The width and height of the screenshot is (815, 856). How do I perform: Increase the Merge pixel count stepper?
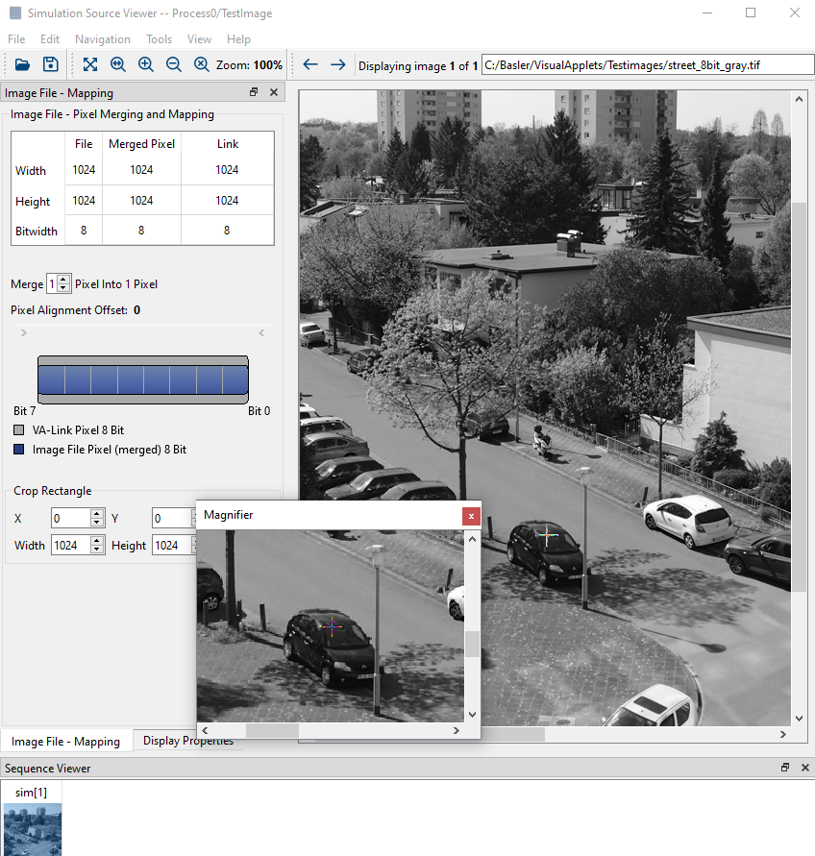pos(63,280)
